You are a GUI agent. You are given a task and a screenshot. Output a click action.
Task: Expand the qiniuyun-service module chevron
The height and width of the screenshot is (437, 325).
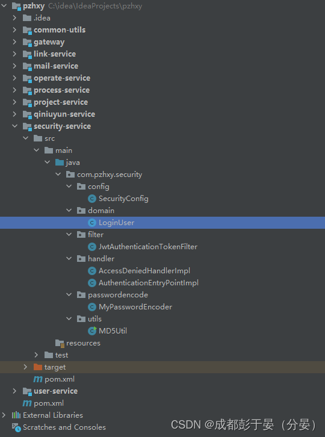pos(14,114)
